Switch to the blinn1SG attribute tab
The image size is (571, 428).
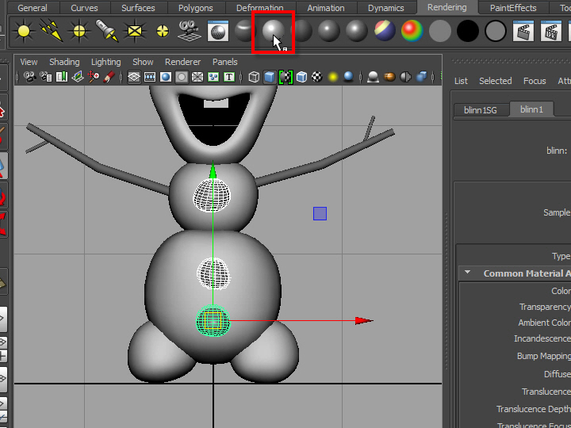[x=480, y=110]
